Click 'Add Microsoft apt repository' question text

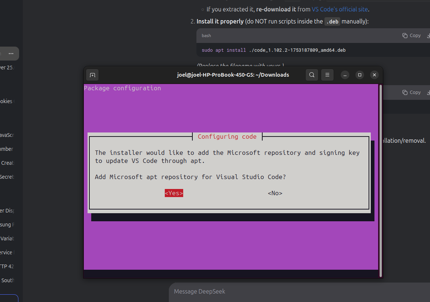190,177
